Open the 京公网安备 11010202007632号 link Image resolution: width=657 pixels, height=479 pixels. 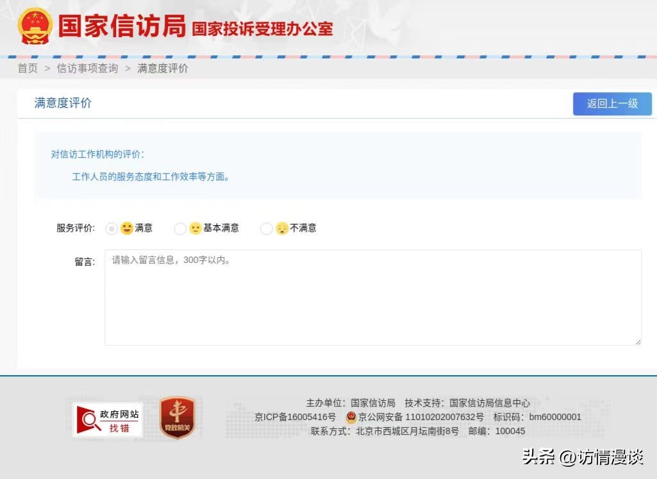click(420, 417)
